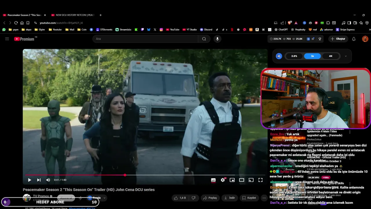Open the ChatGPT bookmark
The image size is (371, 209).
[x=281, y=30]
